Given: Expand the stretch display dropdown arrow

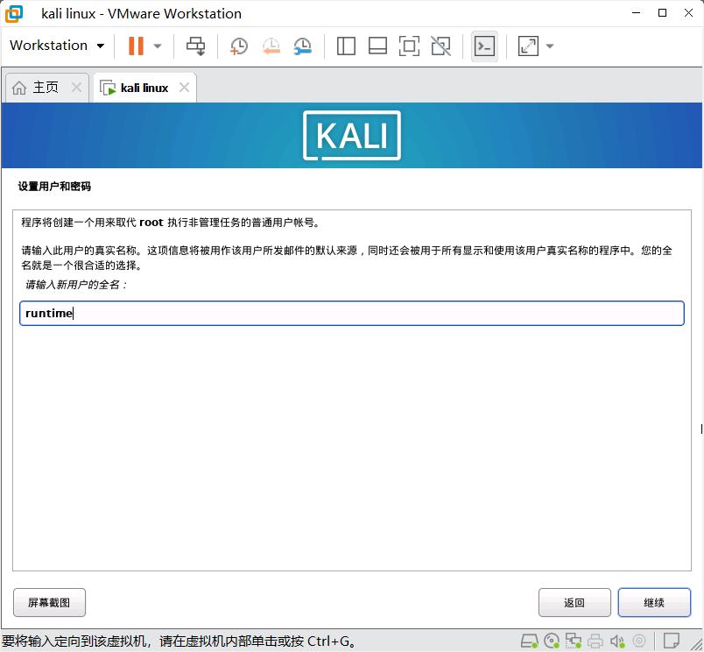Looking at the screenshot, I should (x=550, y=46).
